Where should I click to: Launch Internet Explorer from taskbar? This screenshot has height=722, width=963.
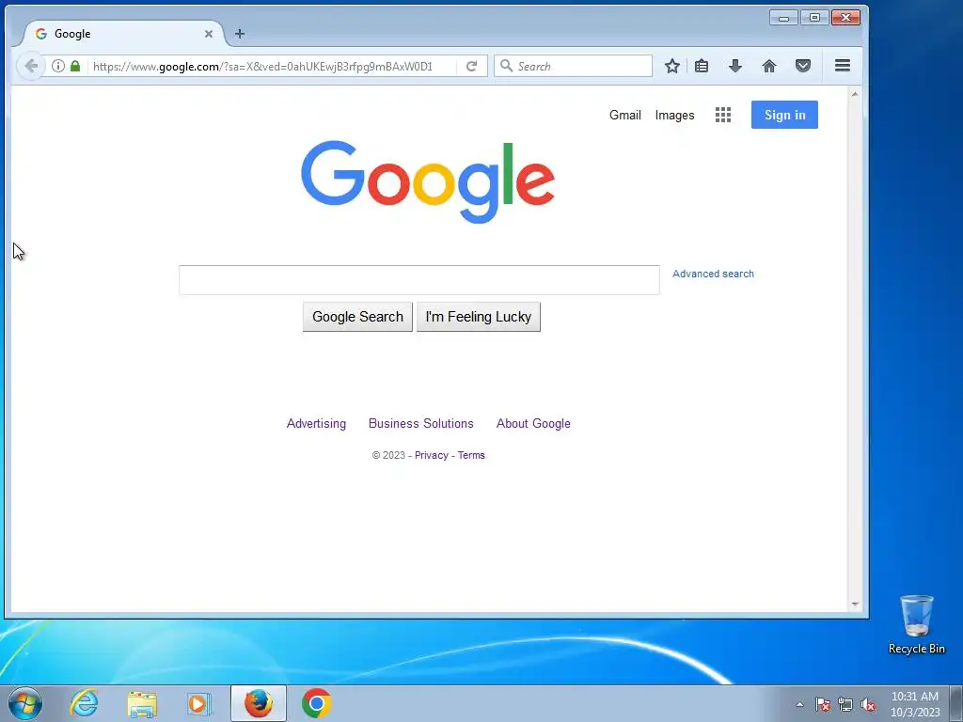point(84,703)
